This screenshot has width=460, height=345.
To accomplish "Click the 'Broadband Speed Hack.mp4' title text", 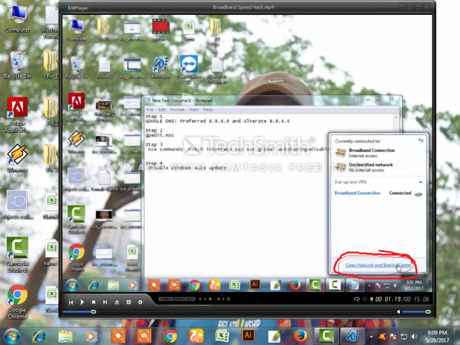I will point(243,7).
